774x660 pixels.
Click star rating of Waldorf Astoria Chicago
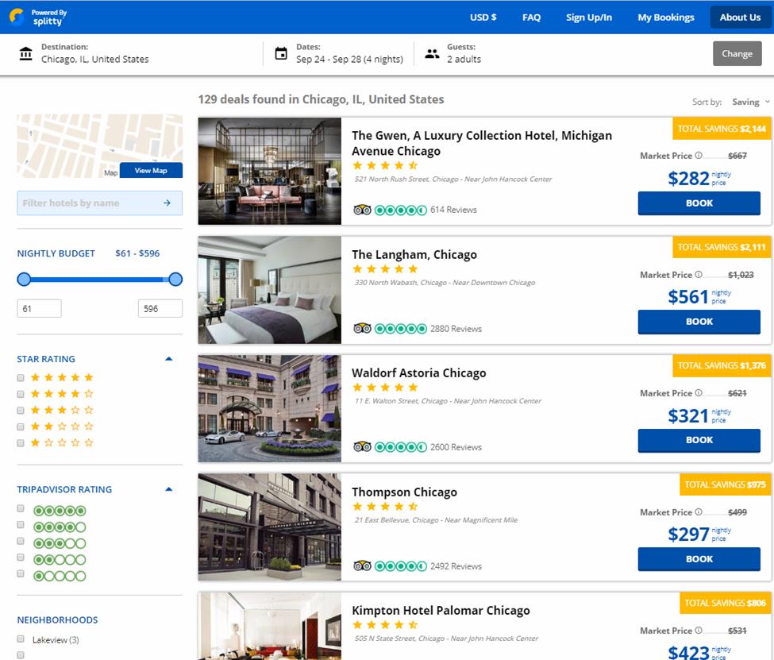point(386,388)
